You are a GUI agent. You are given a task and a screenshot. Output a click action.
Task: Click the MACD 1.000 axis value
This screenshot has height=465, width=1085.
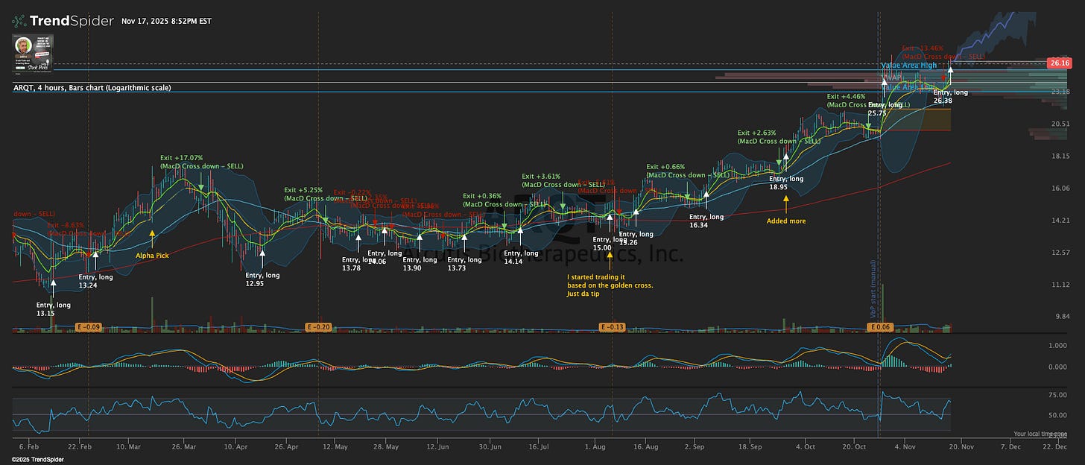pos(1059,346)
